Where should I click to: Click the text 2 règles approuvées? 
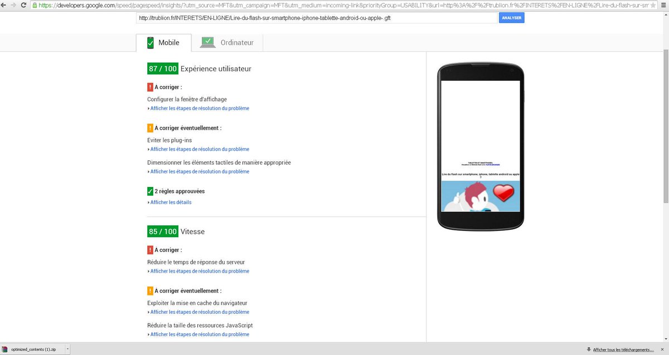[180, 191]
